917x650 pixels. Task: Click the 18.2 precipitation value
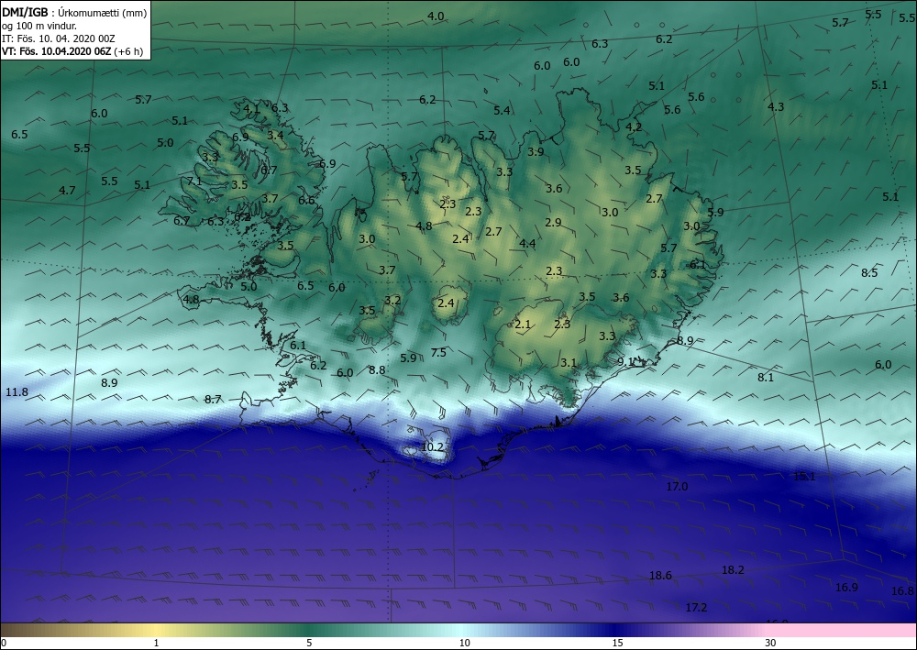[733, 570]
